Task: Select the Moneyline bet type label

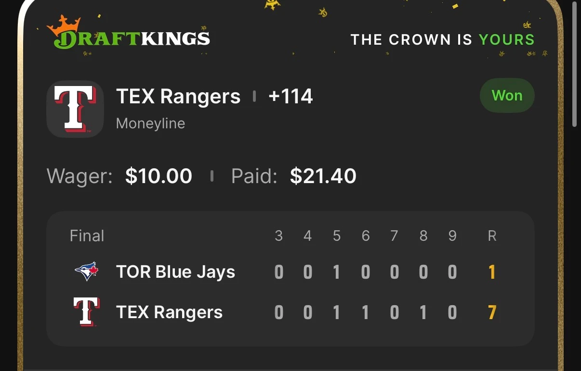Action: [150, 124]
